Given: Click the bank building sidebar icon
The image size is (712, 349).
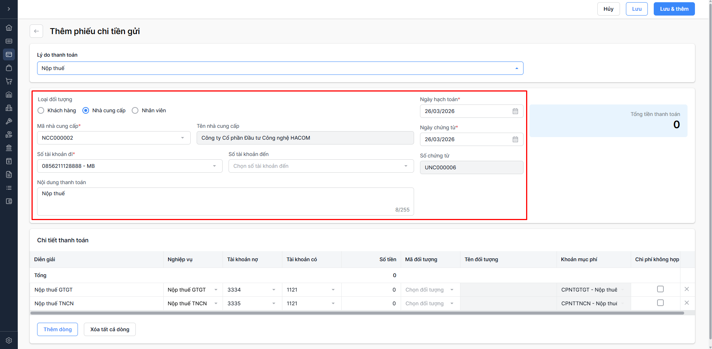Looking at the screenshot, I should pyautogui.click(x=9, y=148).
